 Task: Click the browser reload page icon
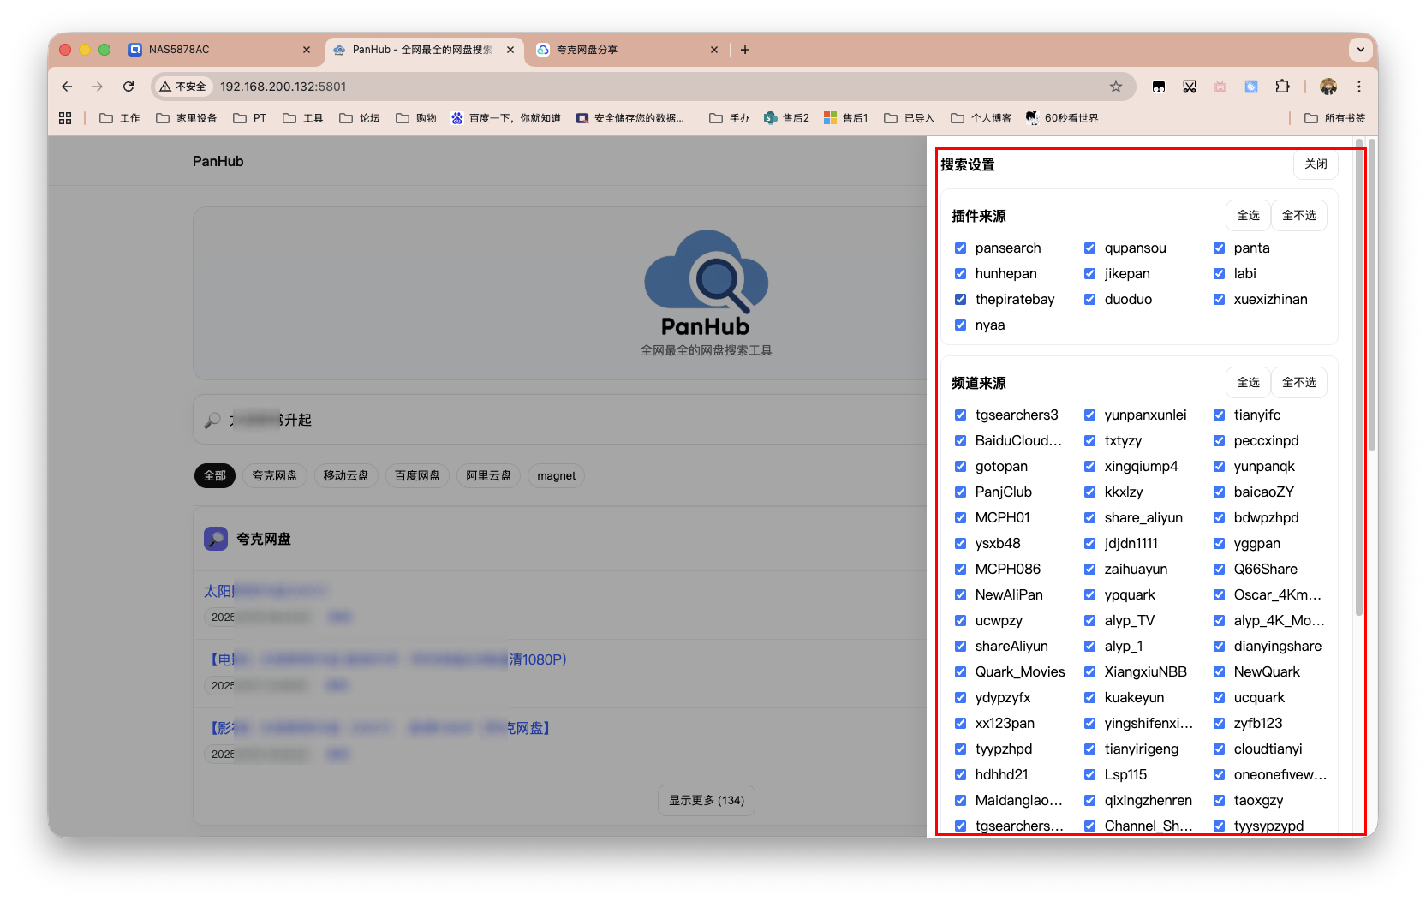128,87
